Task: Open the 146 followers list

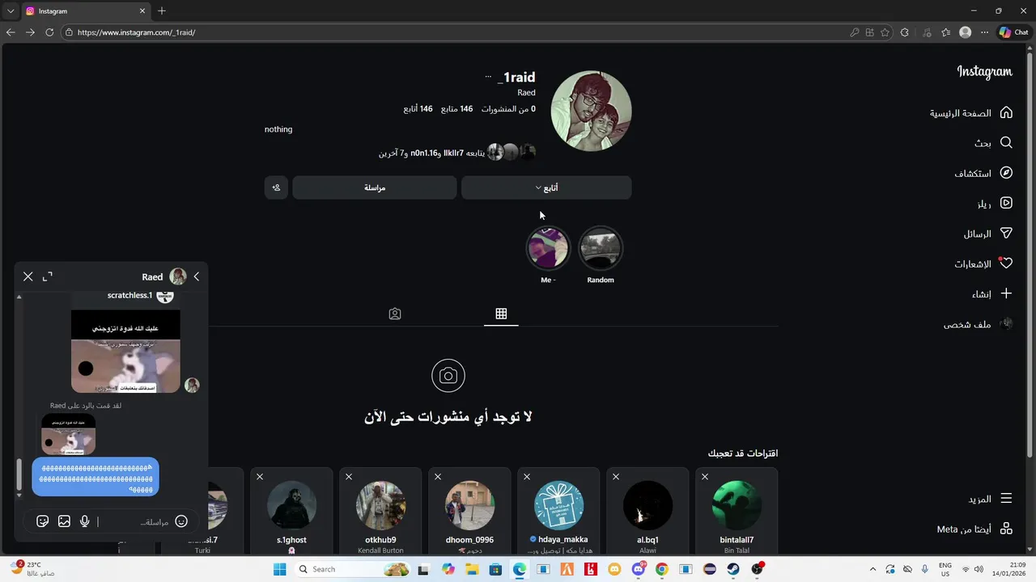Action: point(457,109)
